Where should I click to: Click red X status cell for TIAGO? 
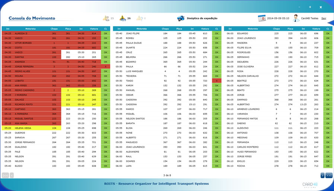coord(216,81)
